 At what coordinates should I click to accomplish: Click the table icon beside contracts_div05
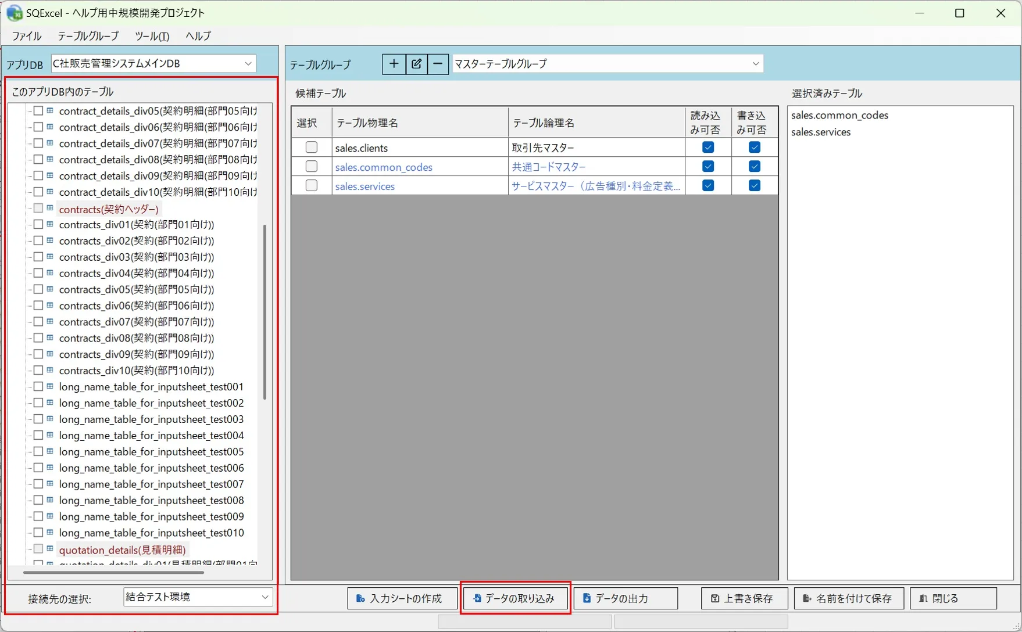click(50, 289)
